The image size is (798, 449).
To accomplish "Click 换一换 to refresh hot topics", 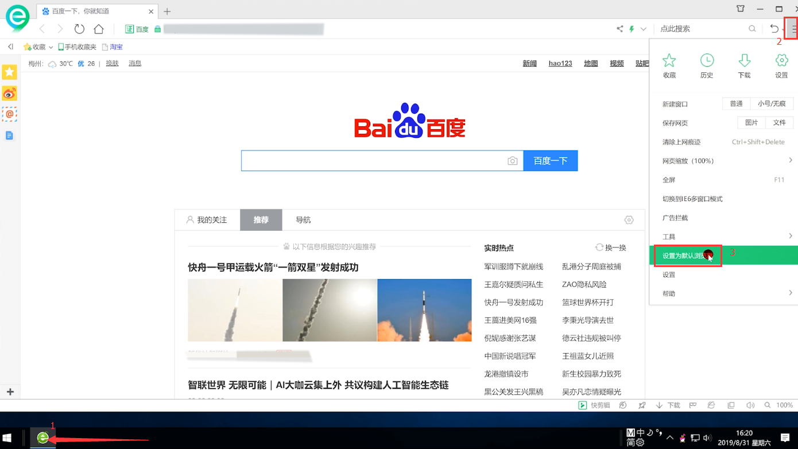I will click(x=611, y=247).
